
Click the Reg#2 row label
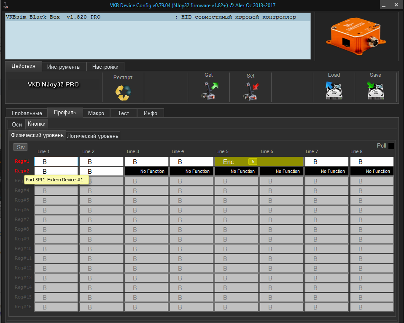(22, 171)
